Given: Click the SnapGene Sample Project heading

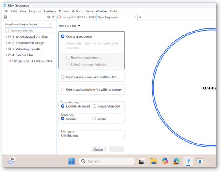Looking at the screenshot, I should 21,25.
